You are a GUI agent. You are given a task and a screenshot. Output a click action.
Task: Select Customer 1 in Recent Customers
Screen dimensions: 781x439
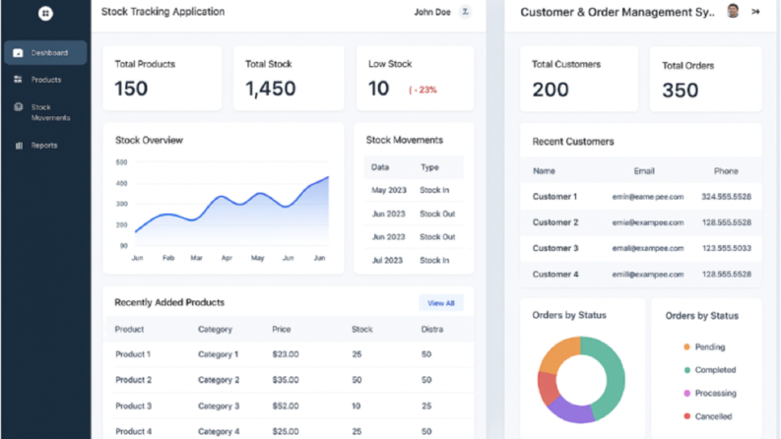(x=641, y=197)
